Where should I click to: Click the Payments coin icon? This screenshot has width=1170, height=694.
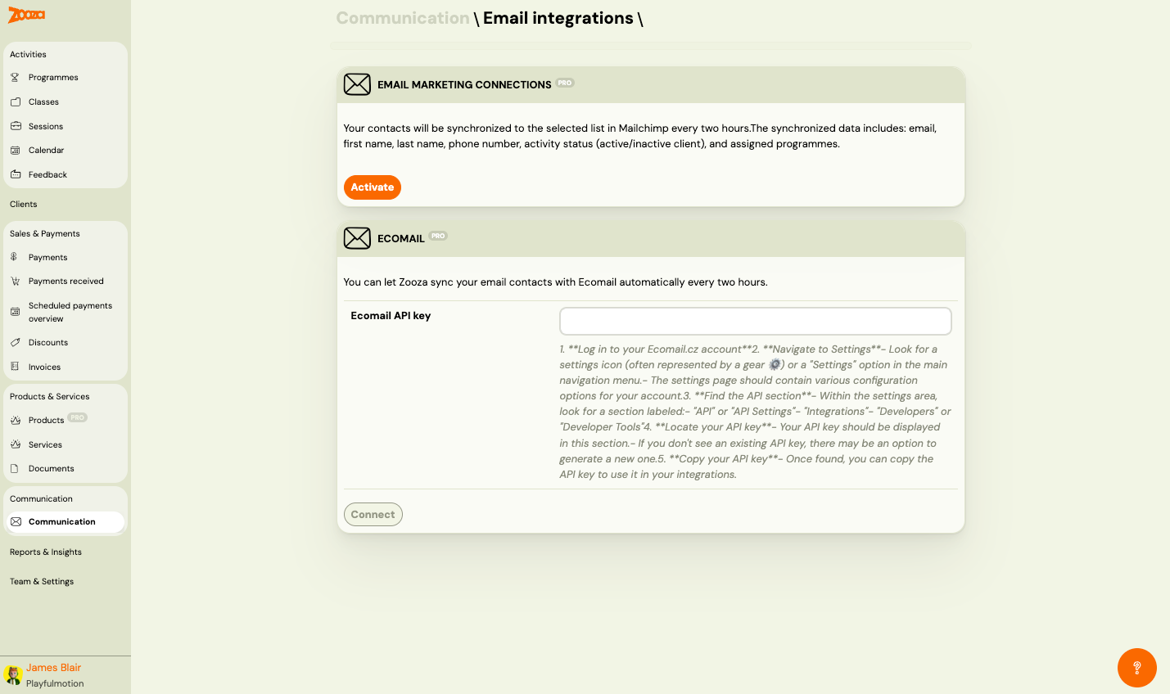15,257
